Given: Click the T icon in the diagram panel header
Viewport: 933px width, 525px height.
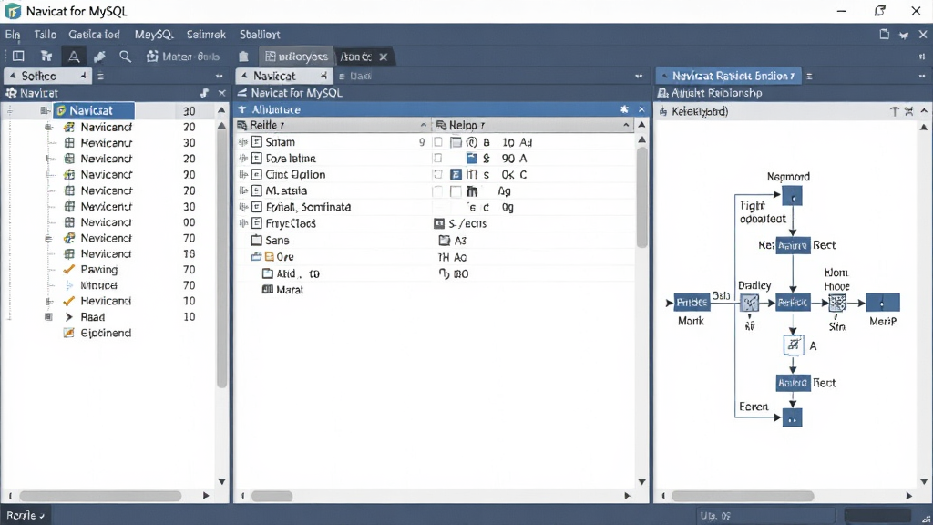Looking at the screenshot, I should point(894,111).
